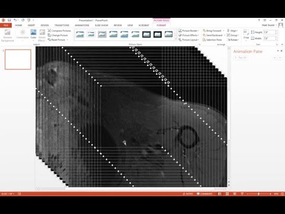Expand the Picture Styles gallery More arrow
Viewport: 285px width, 214px height.
pyautogui.click(x=176, y=39)
